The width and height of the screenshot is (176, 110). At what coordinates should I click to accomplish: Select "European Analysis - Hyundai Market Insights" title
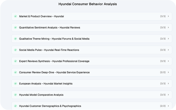(46, 84)
